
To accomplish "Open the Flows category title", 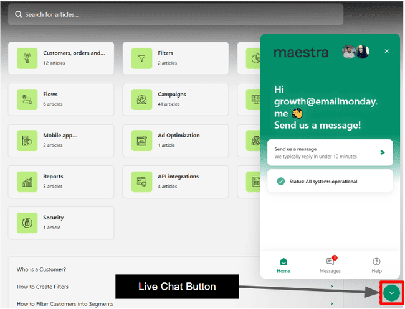I will (x=50, y=95).
